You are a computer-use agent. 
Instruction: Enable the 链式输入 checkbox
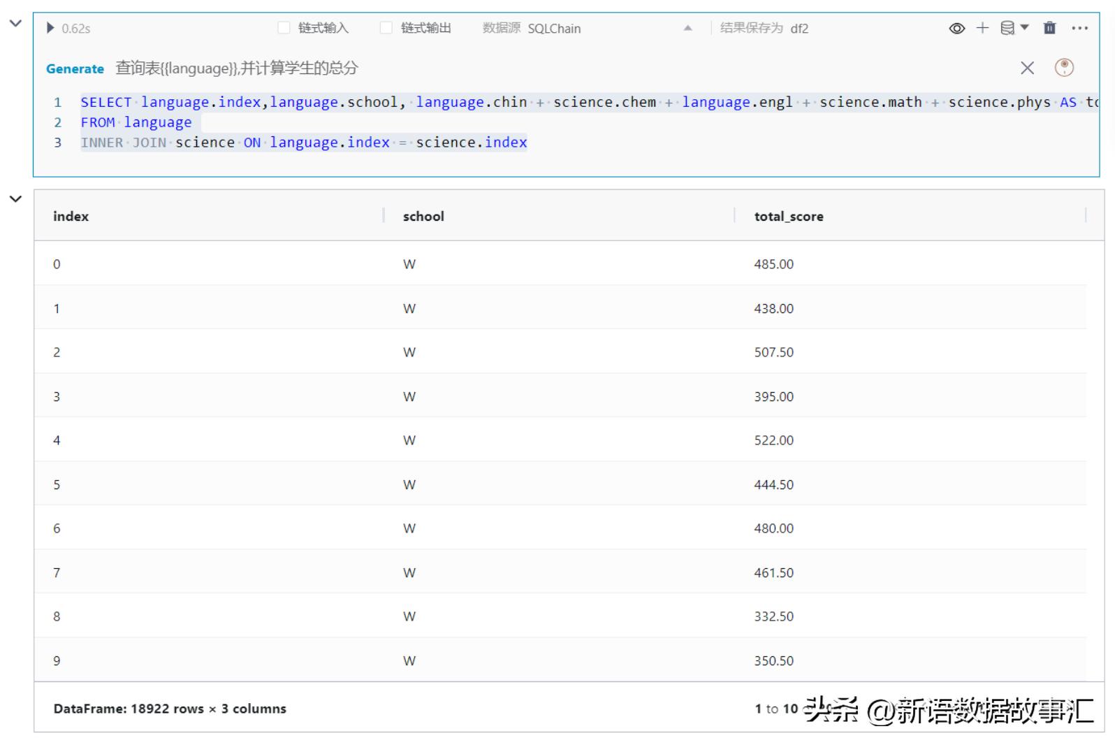click(284, 28)
